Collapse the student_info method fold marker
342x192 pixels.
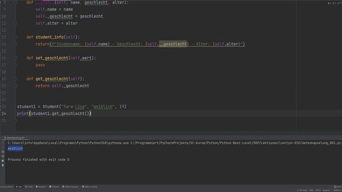pyautogui.click(x=15, y=37)
